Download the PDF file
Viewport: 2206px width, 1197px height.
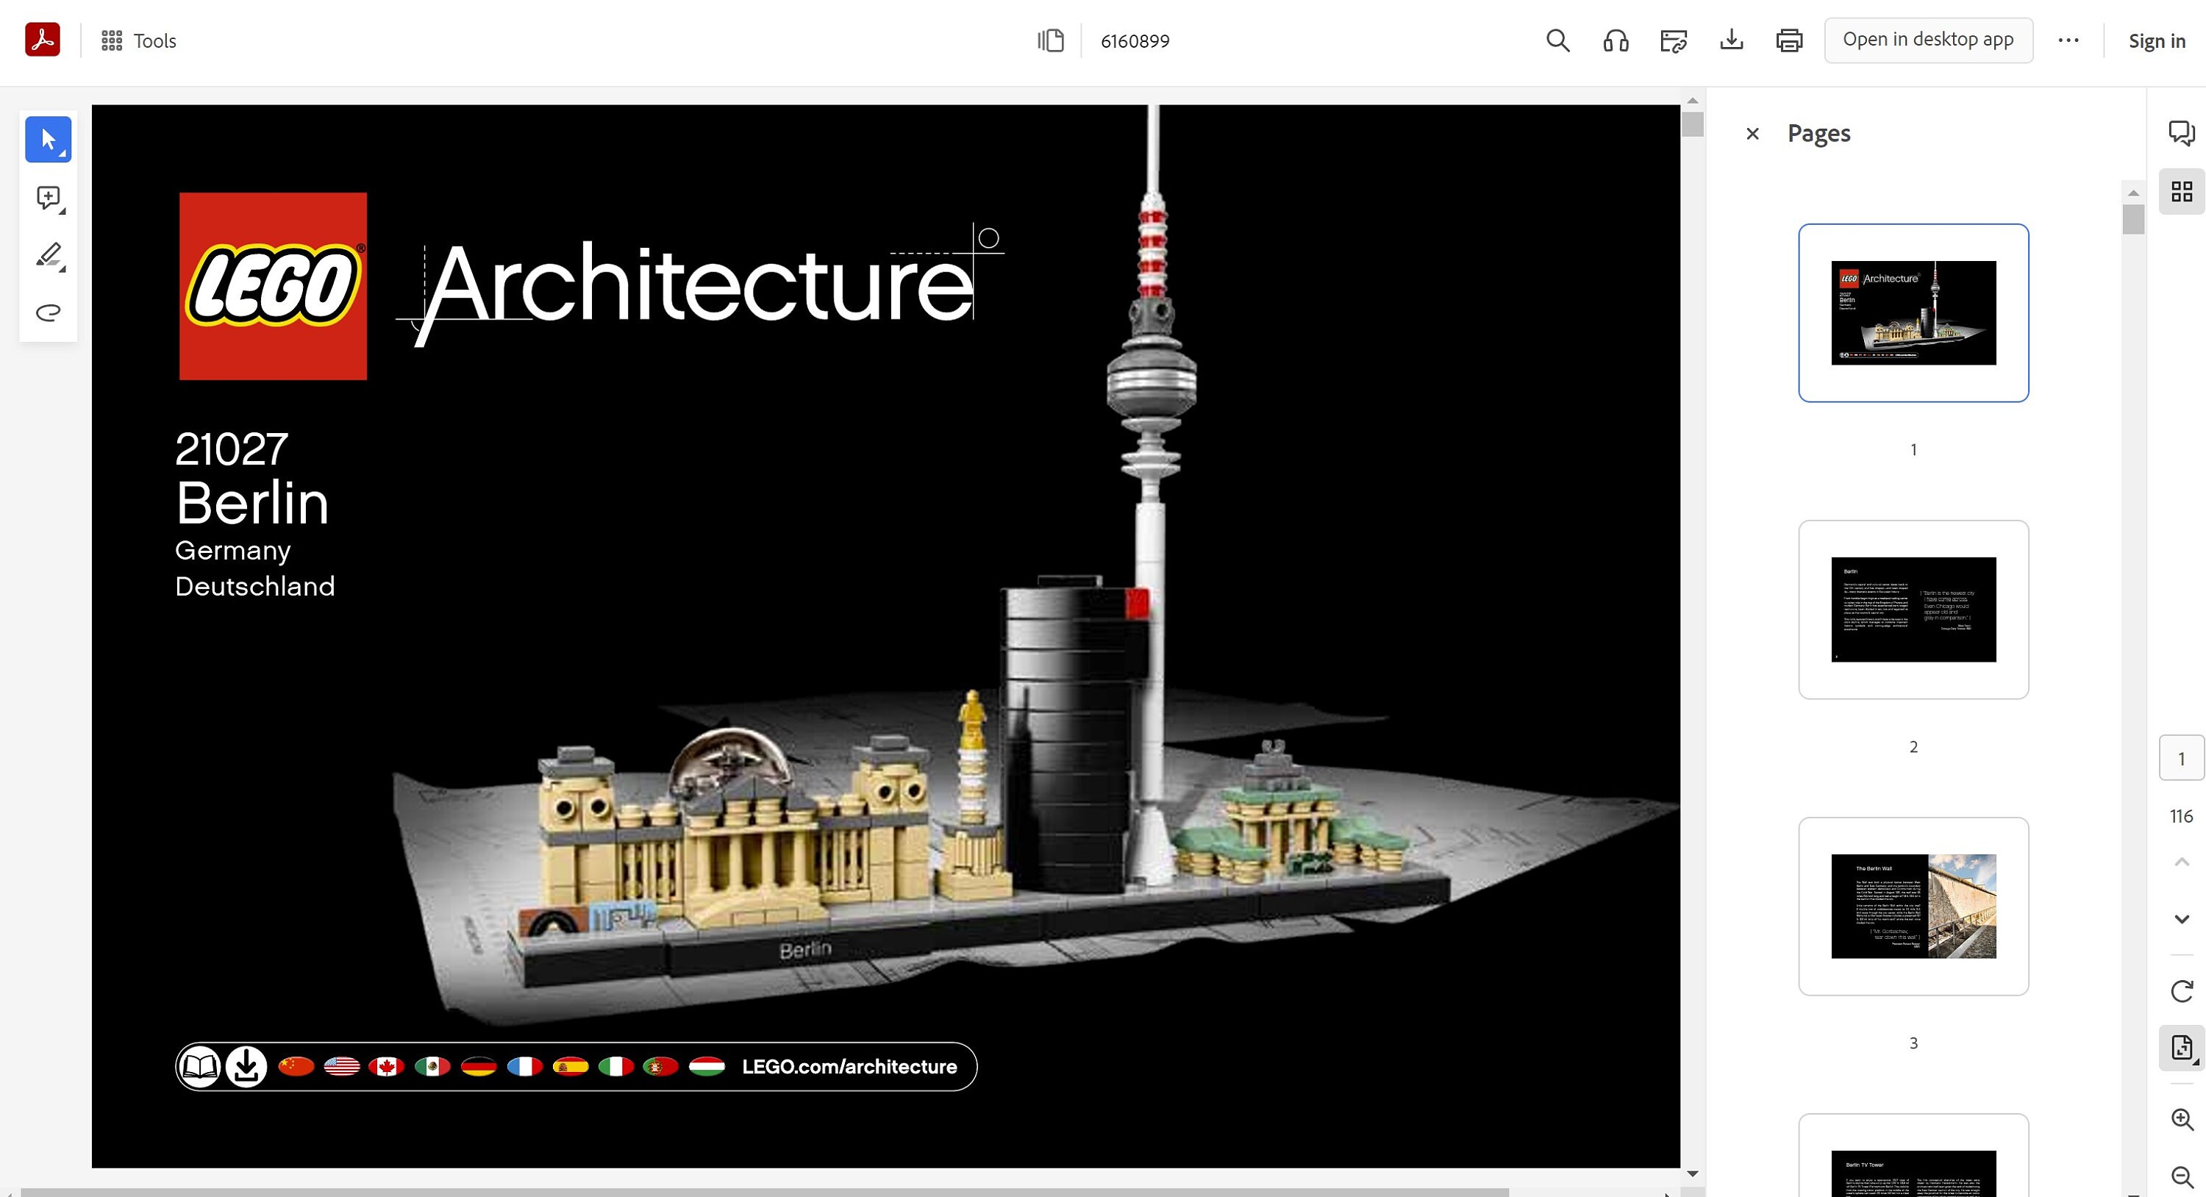1732,40
